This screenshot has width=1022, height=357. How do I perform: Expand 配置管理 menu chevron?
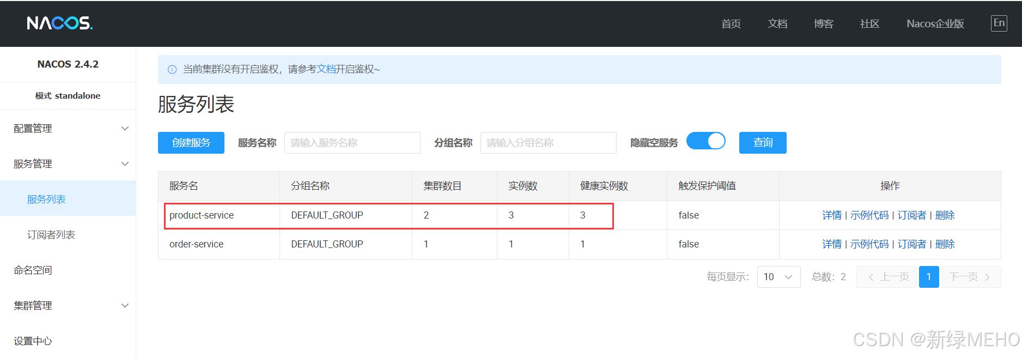(x=125, y=129)
